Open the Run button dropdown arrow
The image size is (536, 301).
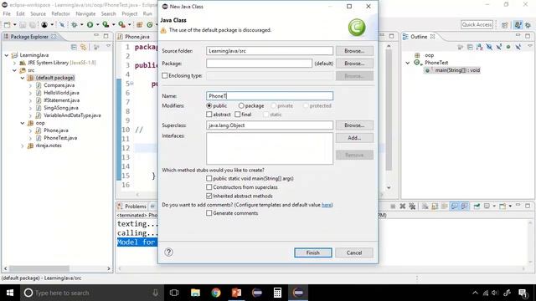tap(97, 25)
